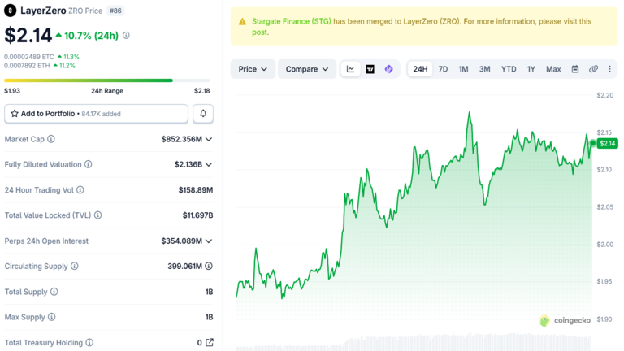Click the $2.136B valuation value

[x=188, y=164]
